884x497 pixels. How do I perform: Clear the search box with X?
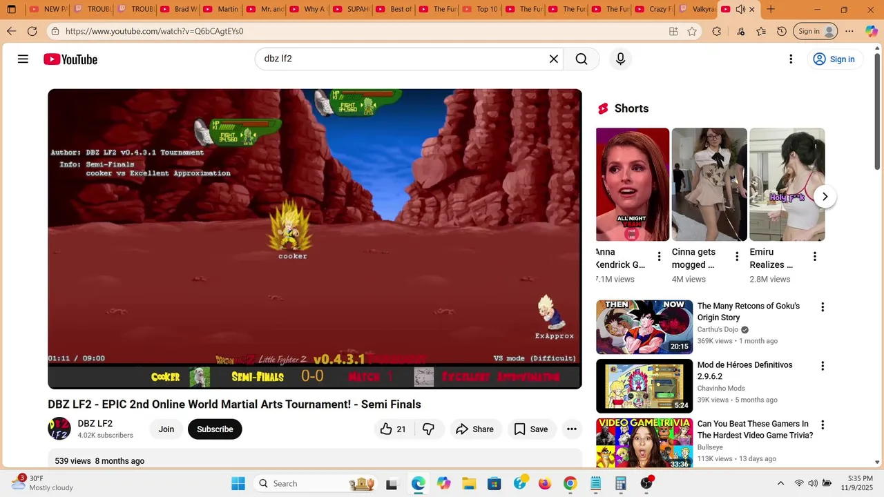(x=553, y=59)
